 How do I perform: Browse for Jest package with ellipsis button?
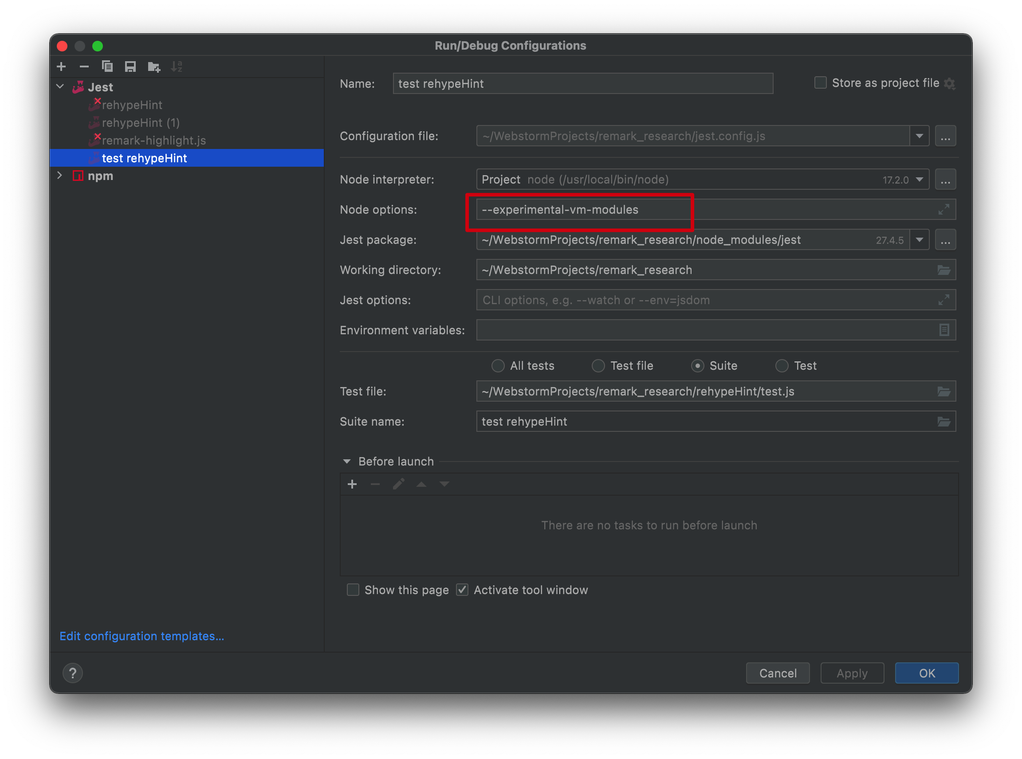945,240
